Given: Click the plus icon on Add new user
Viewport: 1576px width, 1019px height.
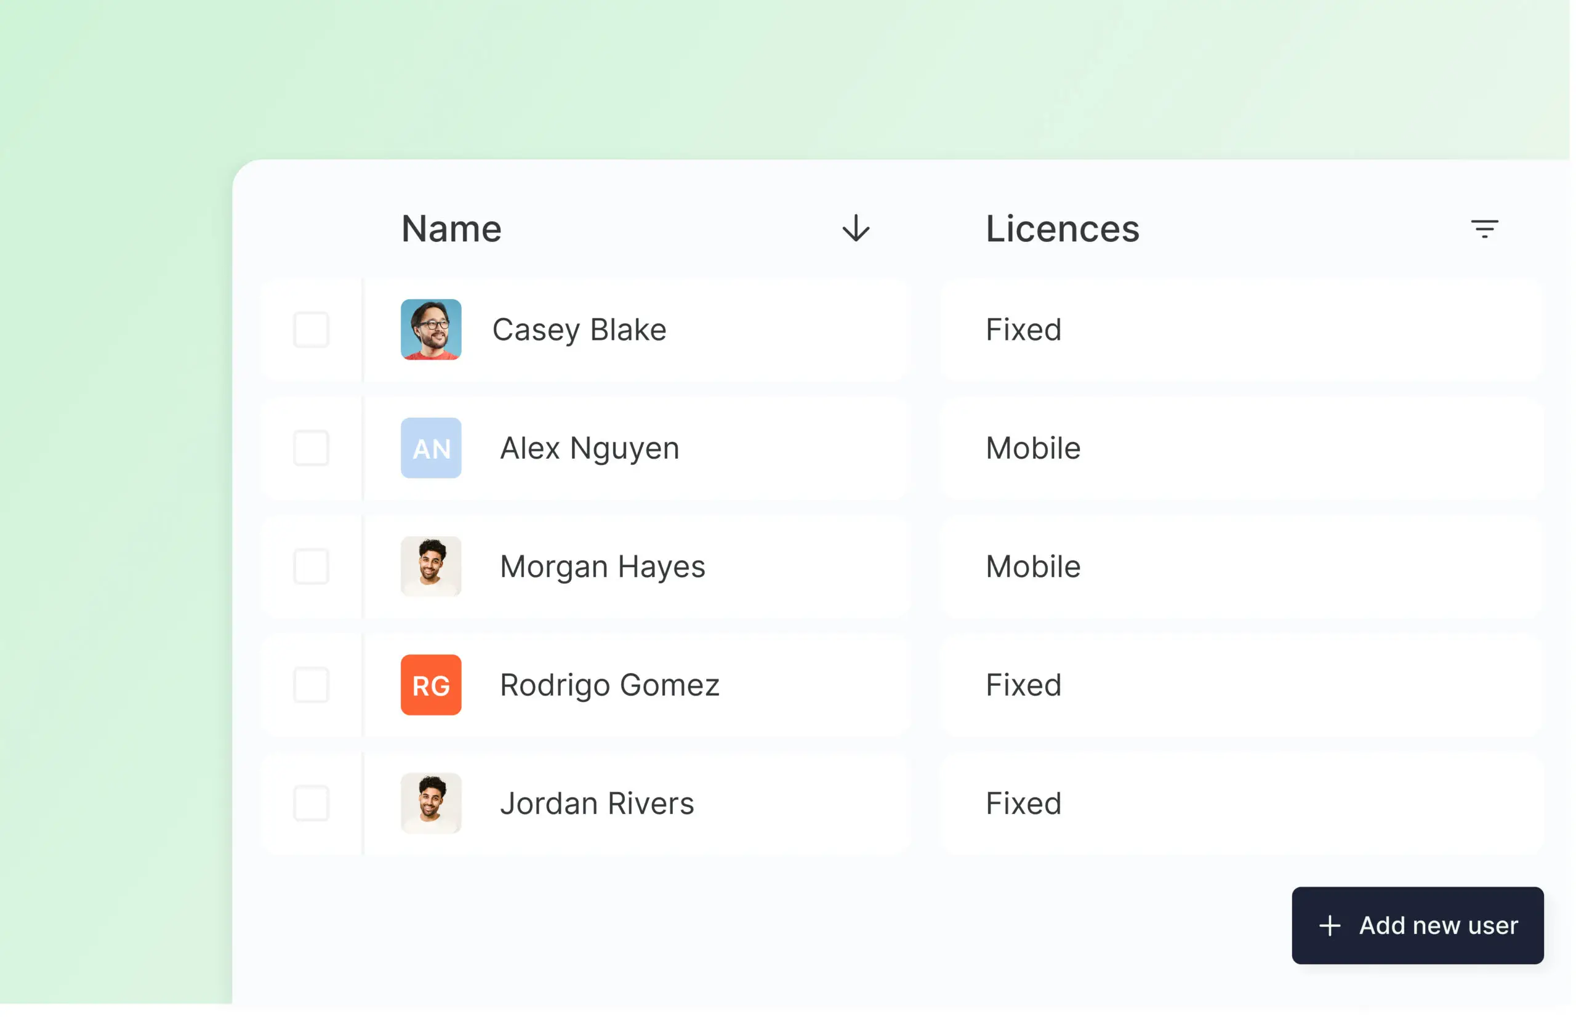Looking at the screenshot, I should 1329,925.
